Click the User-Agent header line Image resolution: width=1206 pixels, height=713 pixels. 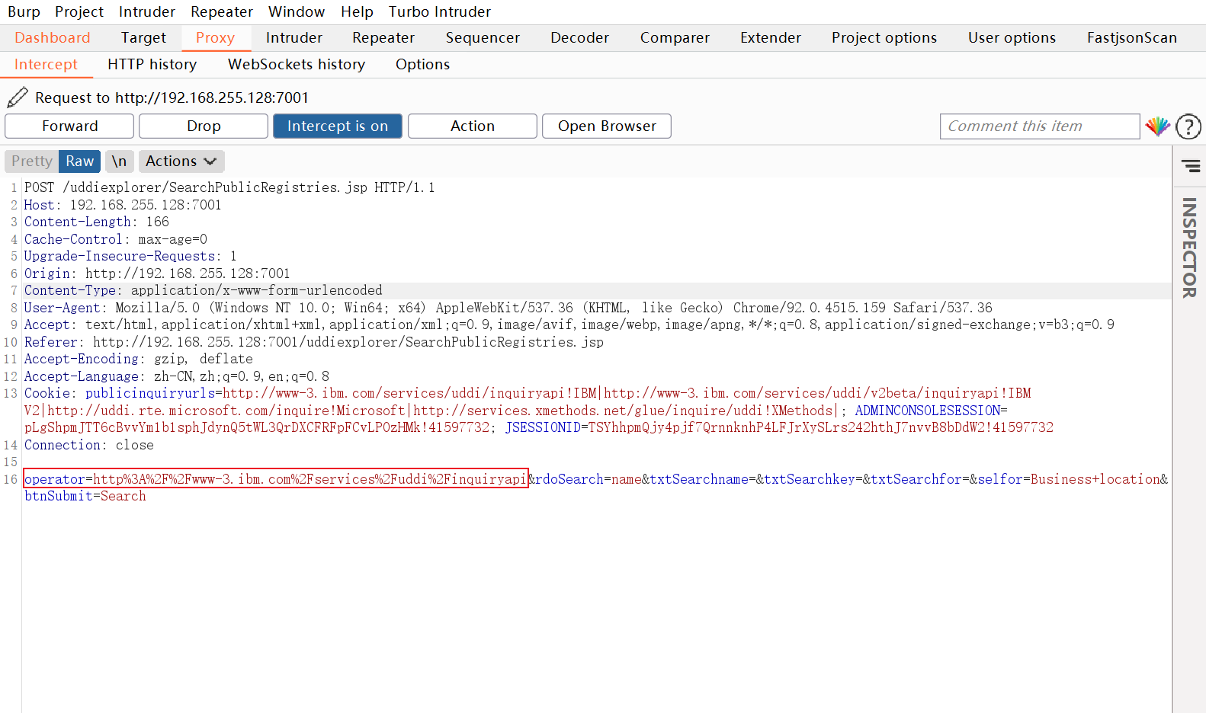click(508, 308)
